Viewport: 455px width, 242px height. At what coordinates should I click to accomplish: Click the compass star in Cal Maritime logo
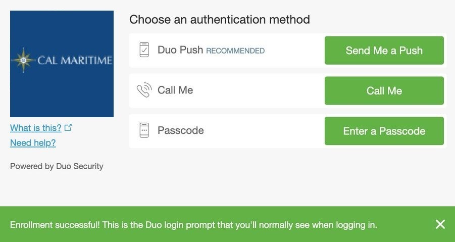[x=24, y=60]
